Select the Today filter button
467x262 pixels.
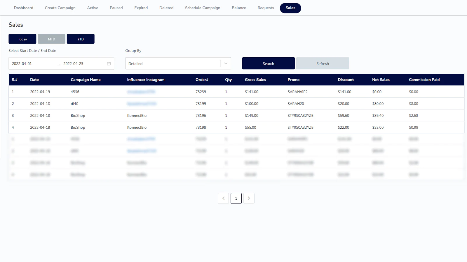(22, 39)
